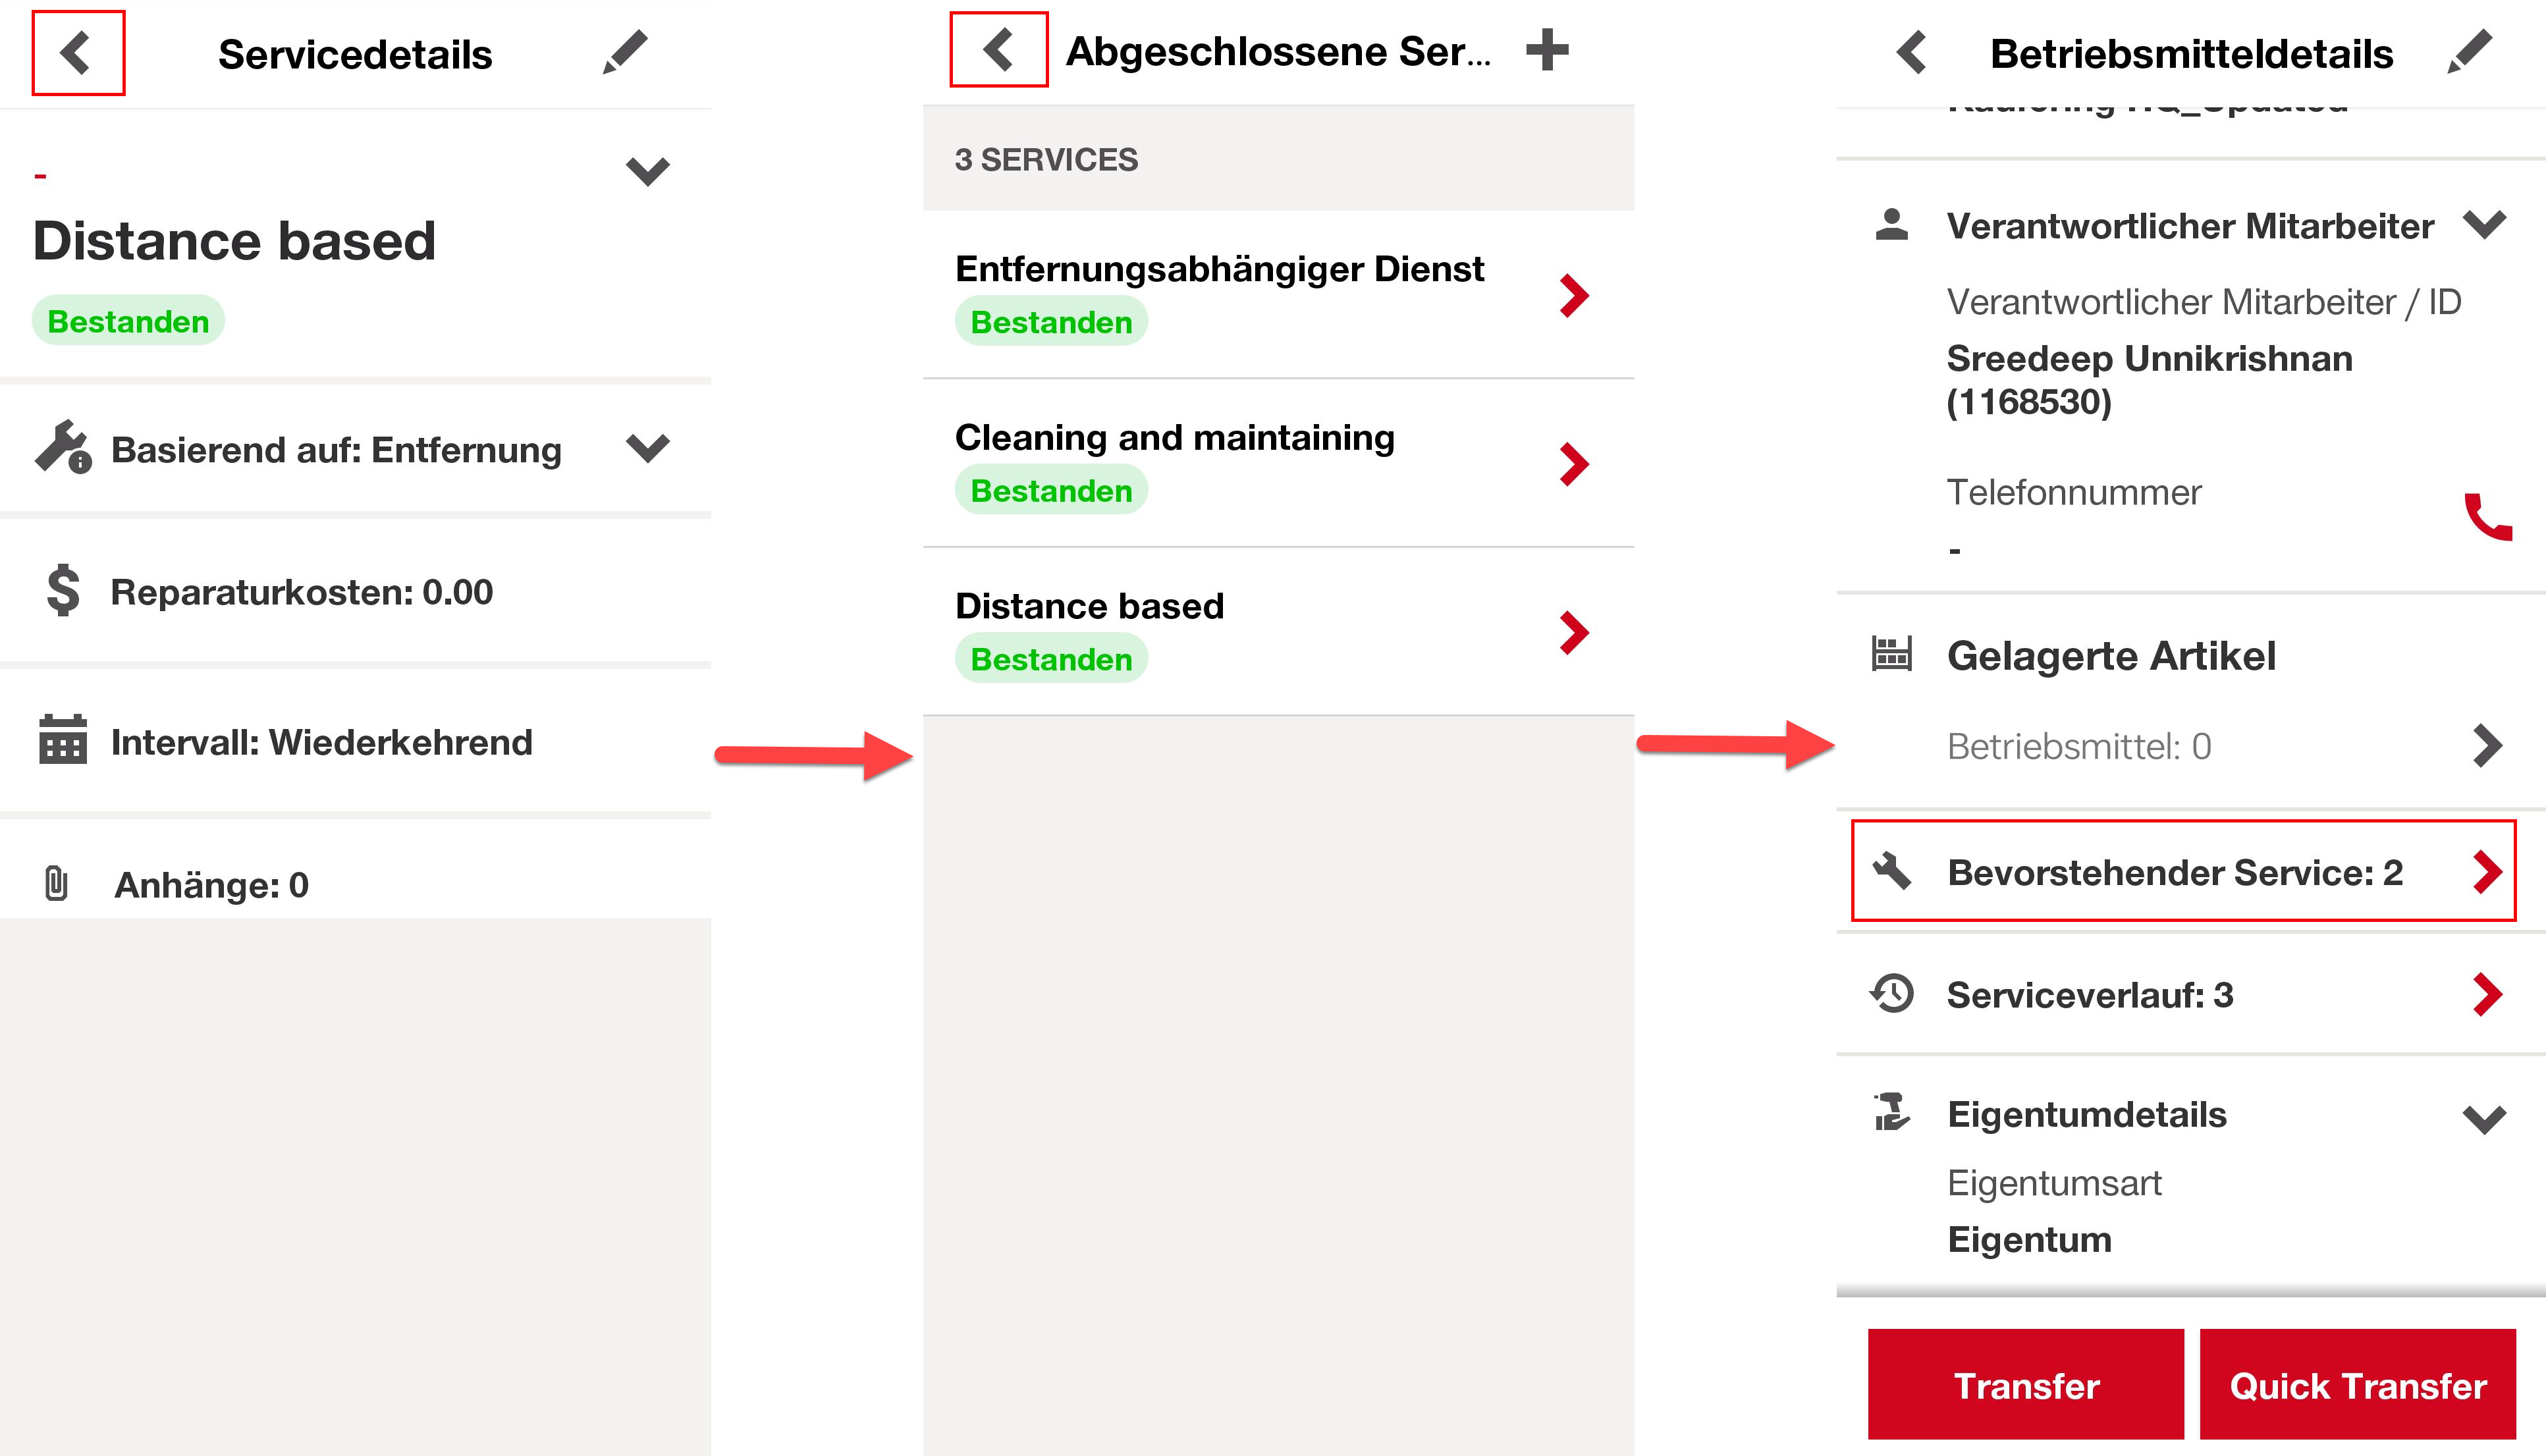Collapse Verantwortlicher Mitarbeiter section

click(x=2485, y=224)
